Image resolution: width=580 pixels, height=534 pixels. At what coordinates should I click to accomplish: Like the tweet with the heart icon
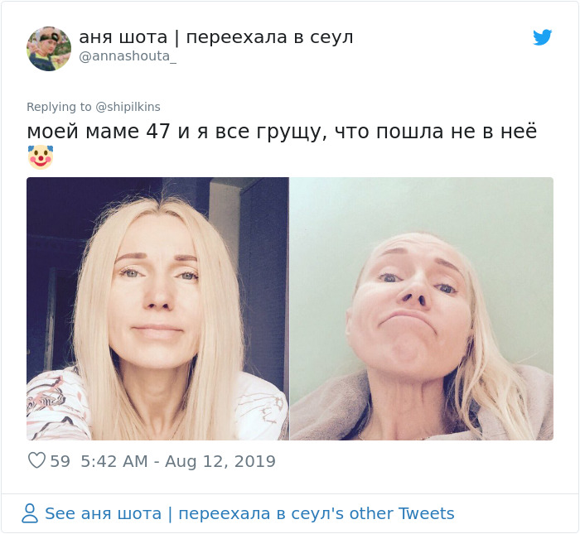click(36, 460)
